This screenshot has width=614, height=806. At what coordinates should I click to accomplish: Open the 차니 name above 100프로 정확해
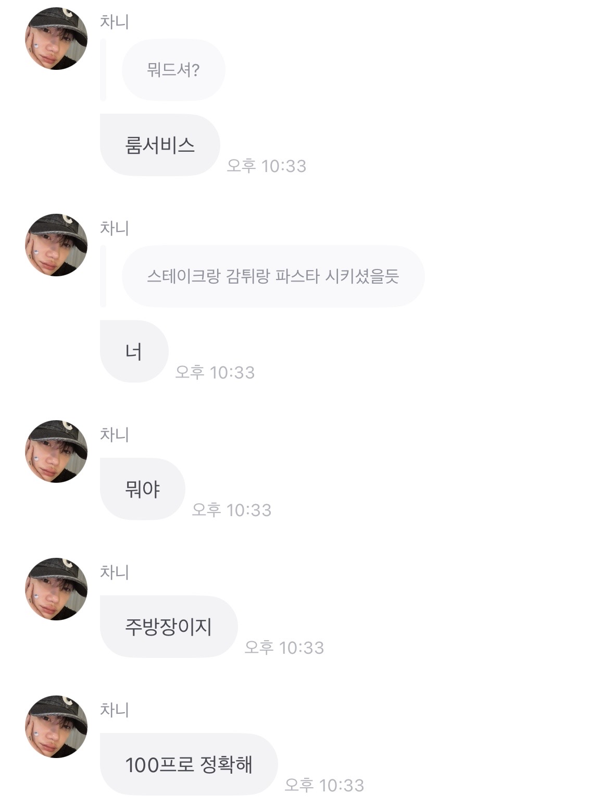(x=115, y=710)
